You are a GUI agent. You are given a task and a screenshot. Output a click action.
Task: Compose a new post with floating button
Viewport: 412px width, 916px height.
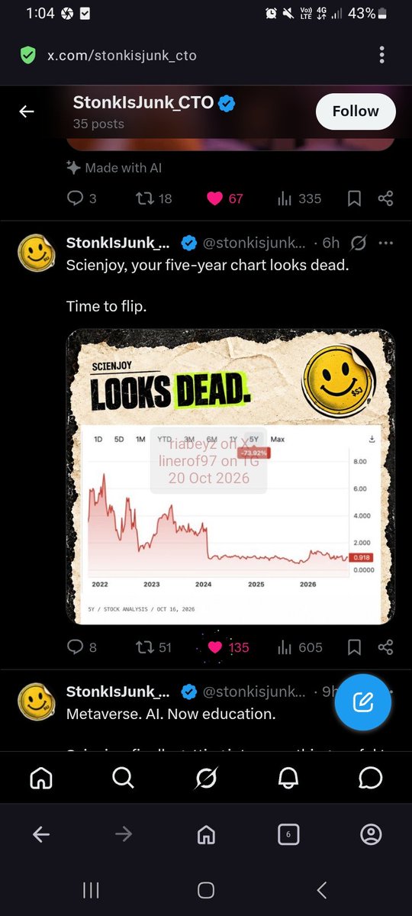[x=363, y=703]
